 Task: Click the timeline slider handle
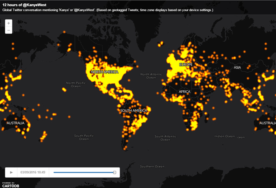115,173
